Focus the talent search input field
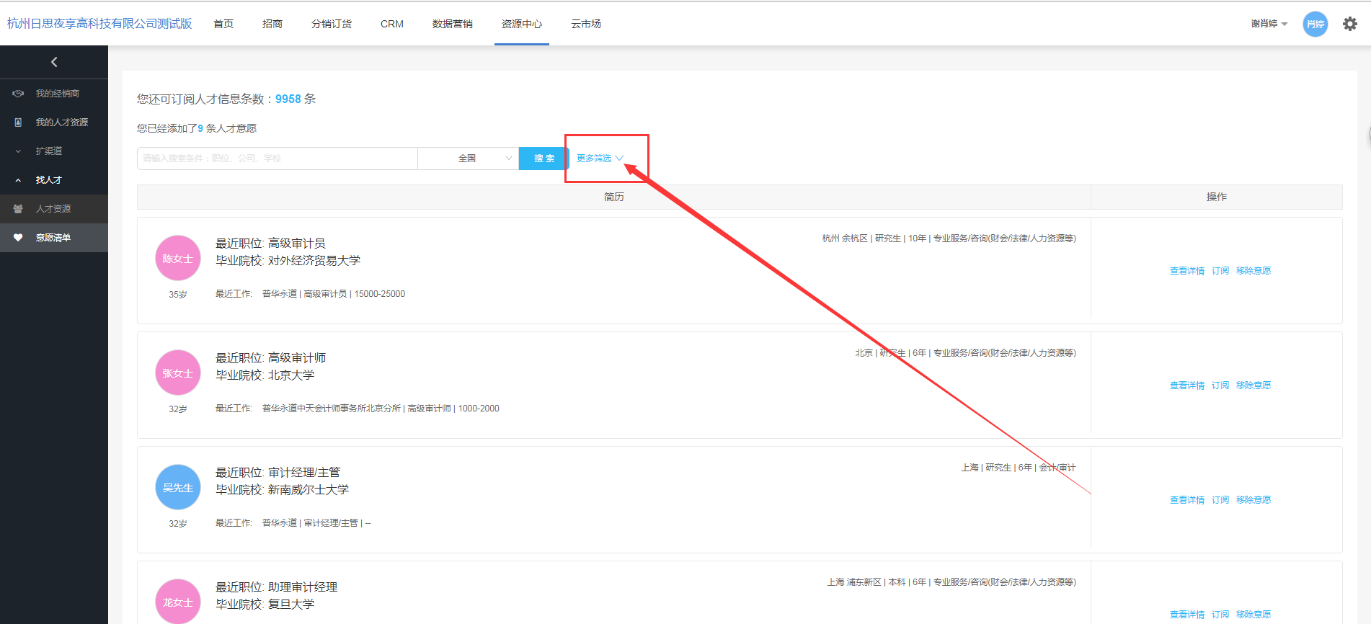1371x624 pixels. coord(277,159)
